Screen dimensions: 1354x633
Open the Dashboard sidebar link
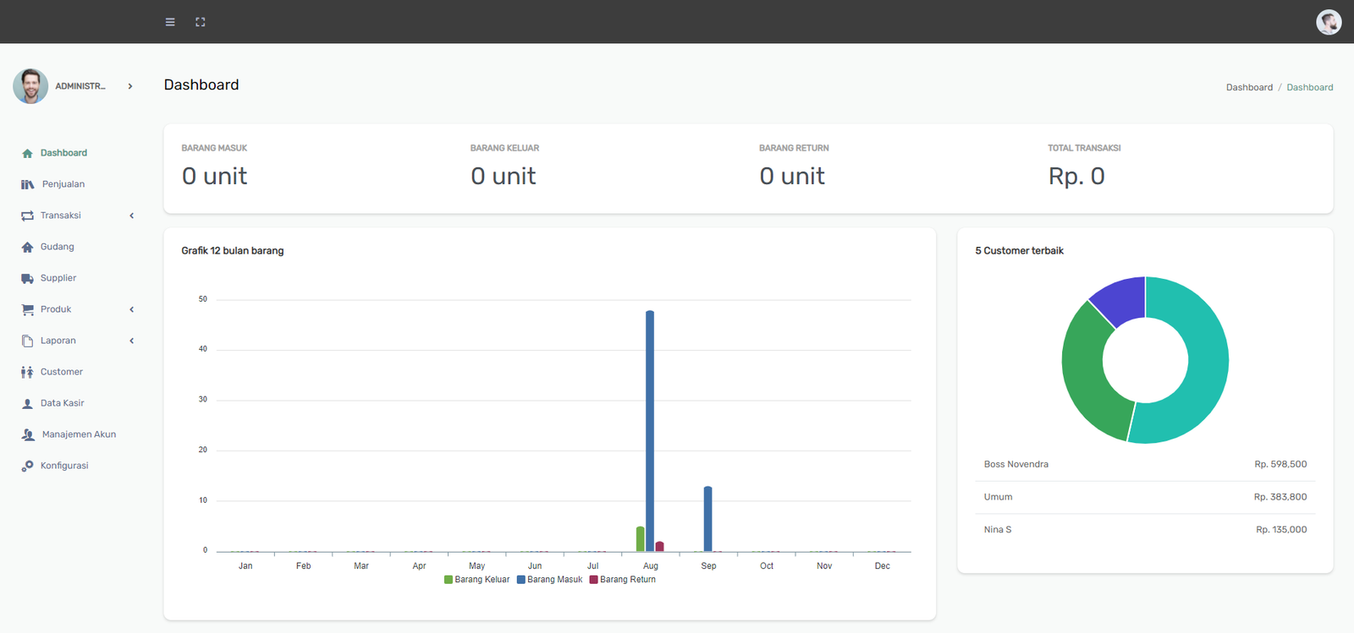click(63, 153)
